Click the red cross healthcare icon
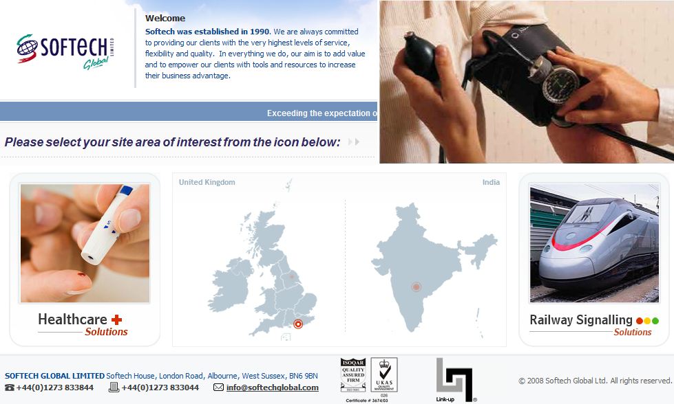Image resolution: width=674 pixels, height=404 pixels. pyautogui.click(x=116, y=319)
